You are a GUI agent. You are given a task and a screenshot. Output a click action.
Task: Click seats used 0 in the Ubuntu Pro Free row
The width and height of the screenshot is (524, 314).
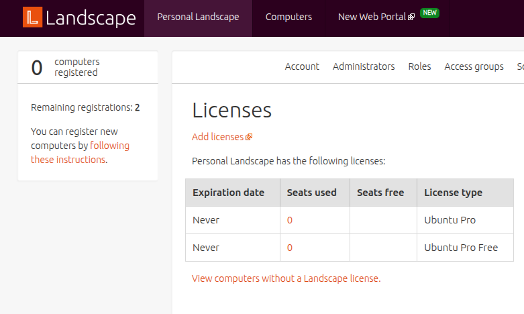[x=290, y=248]
